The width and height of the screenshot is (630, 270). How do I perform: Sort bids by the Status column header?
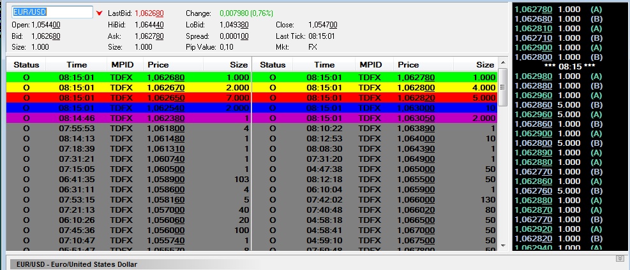coord(26,64)
